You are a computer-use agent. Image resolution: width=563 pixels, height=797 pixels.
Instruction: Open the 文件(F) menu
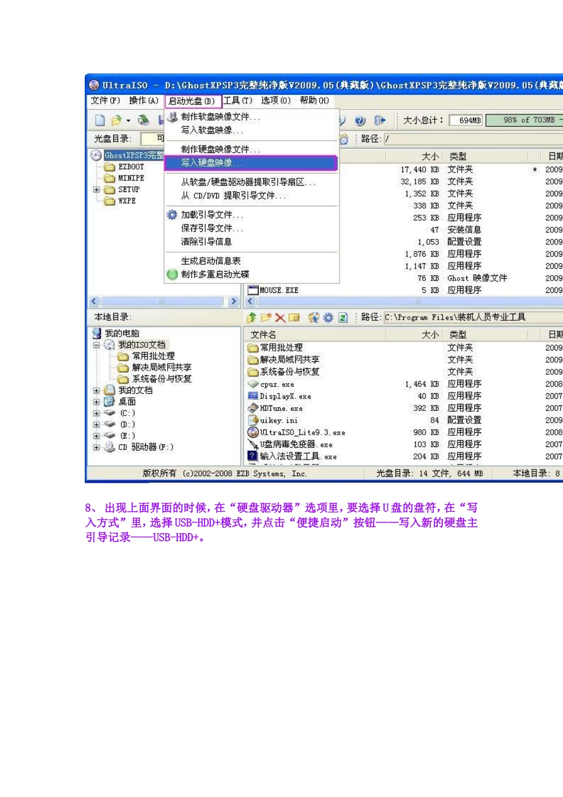pos(105,101)
